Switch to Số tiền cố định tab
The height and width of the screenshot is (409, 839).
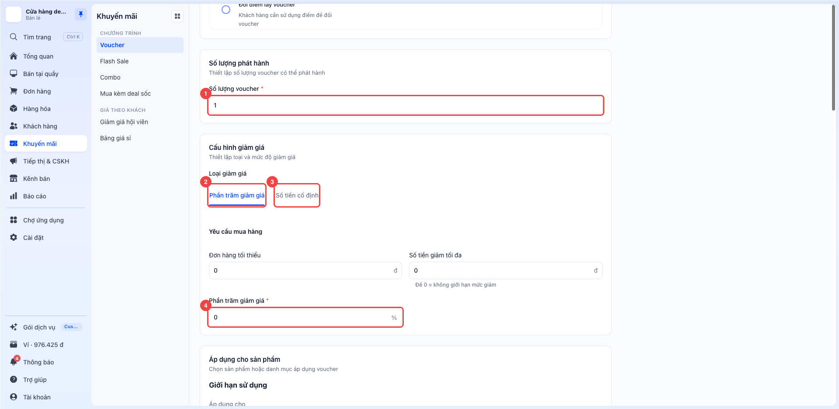point(297,195)
